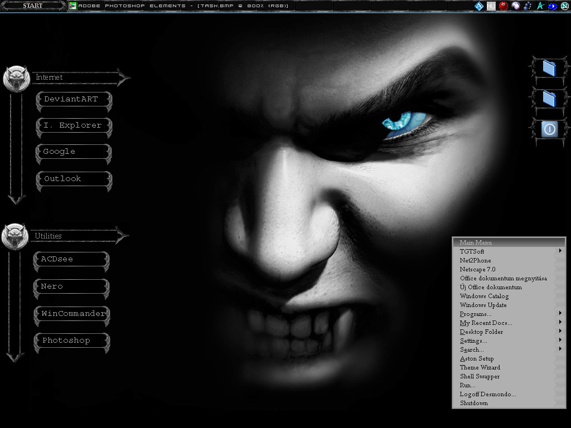Click the Internet panel header
Viewport: 571px width, 428px height.
[x=81, y=77]
